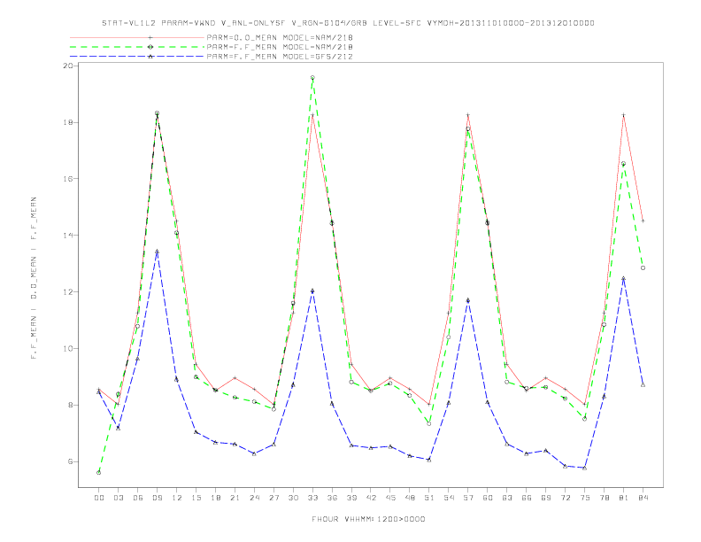Image resolution: width=701 pixels, height=542 pixels.
Task: Click x-axis forecast hour label 00
Action: point(99,498)
